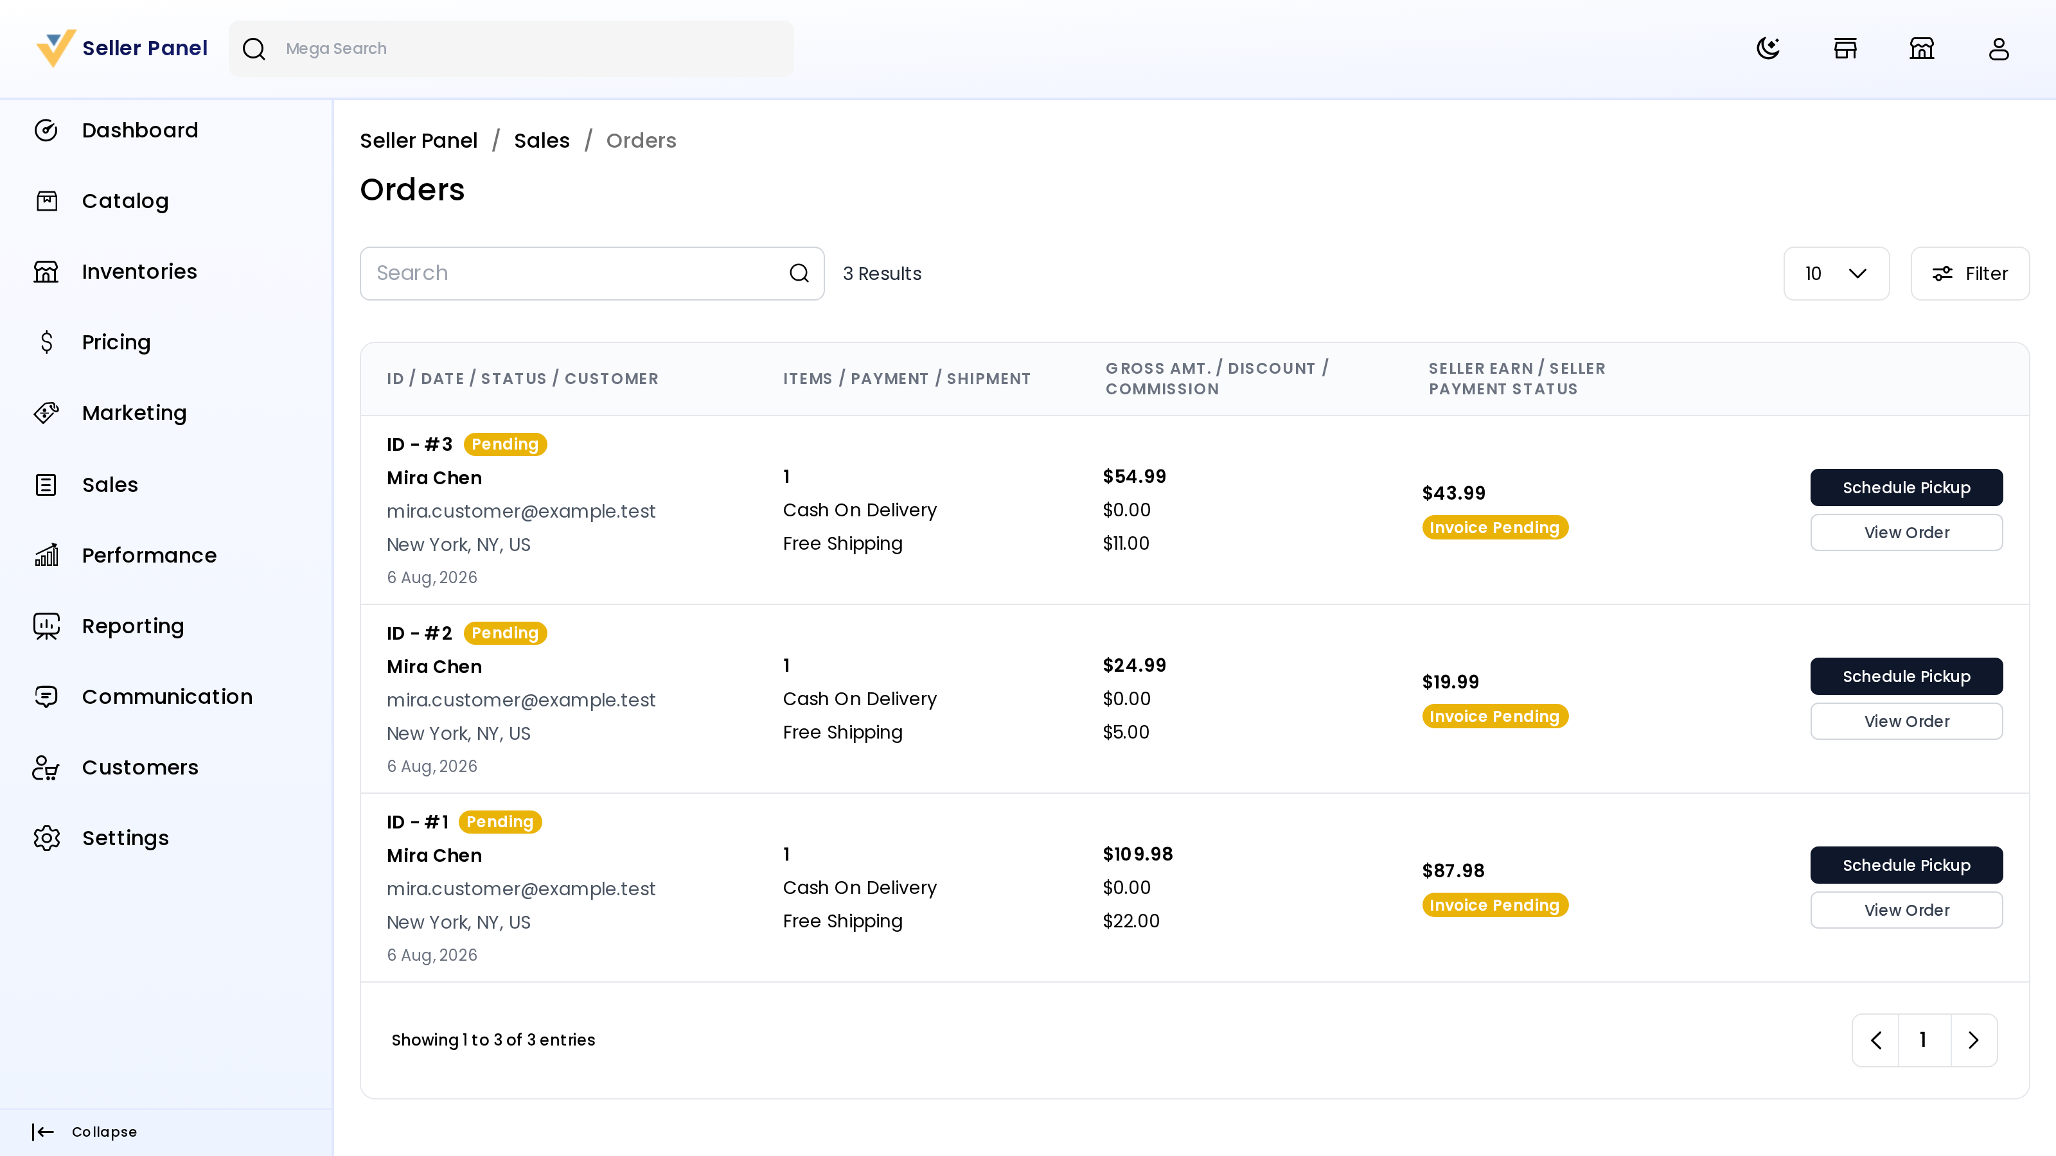Image resolution: width=2056 pixels, height=1156 pixels.
Task: Click the Settings gear icon
Action: [x=46, y=837]
